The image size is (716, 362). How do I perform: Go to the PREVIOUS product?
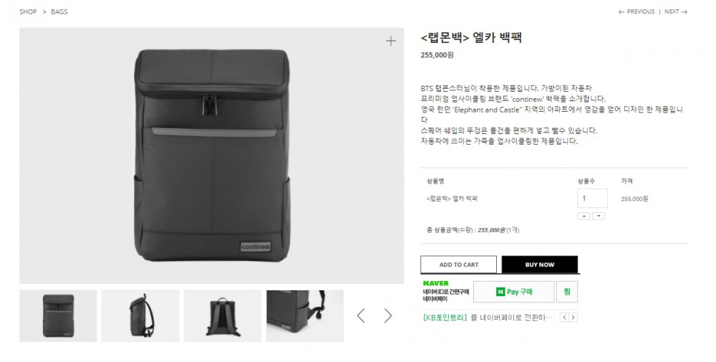tap(637, 12)
